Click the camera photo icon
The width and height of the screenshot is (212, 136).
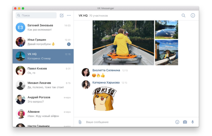[185, 122]
